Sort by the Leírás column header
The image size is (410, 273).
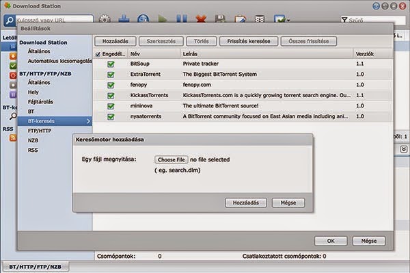tap(266, 54)
